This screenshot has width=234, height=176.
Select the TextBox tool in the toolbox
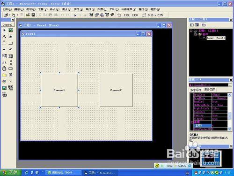(x=11, y=37)
